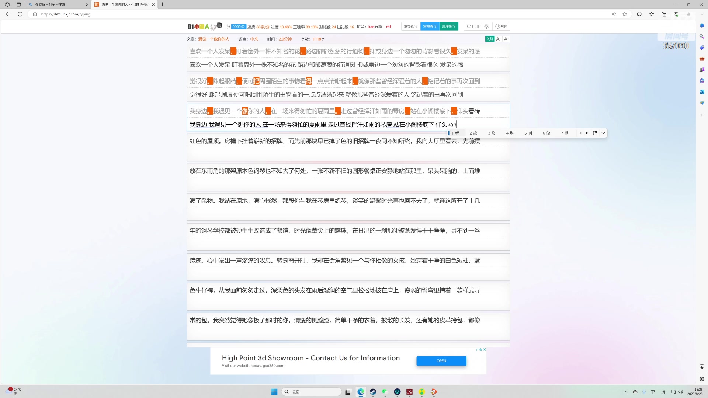Select the 乱序练习 practice mode
708x398 pixels.
(448, 26)
